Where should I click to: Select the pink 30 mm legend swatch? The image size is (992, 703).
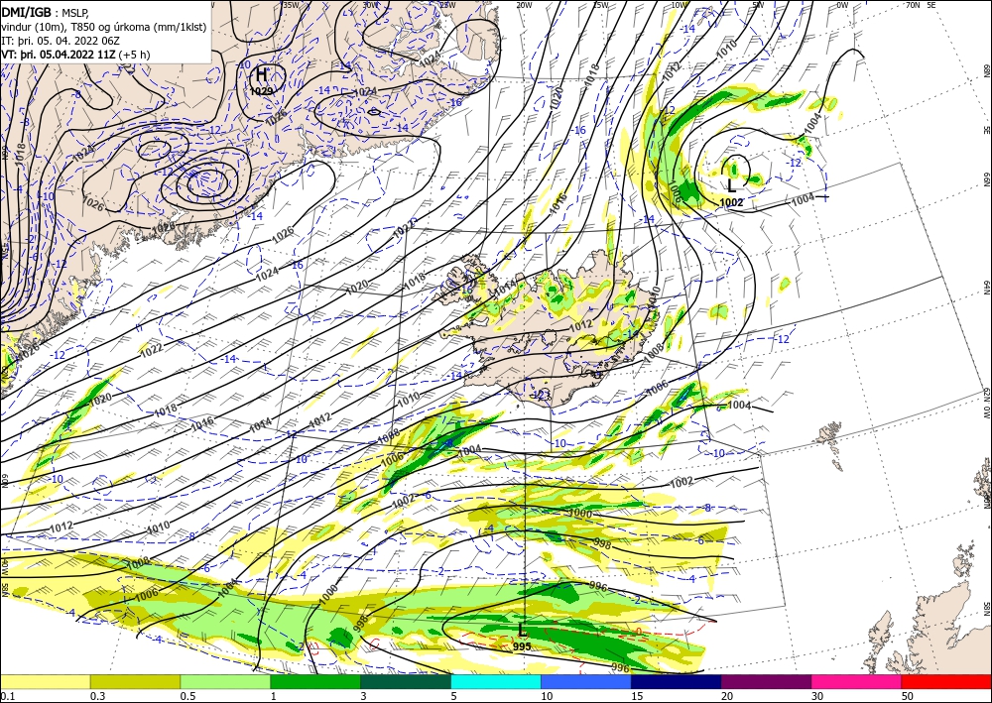[x=857, y=681]
